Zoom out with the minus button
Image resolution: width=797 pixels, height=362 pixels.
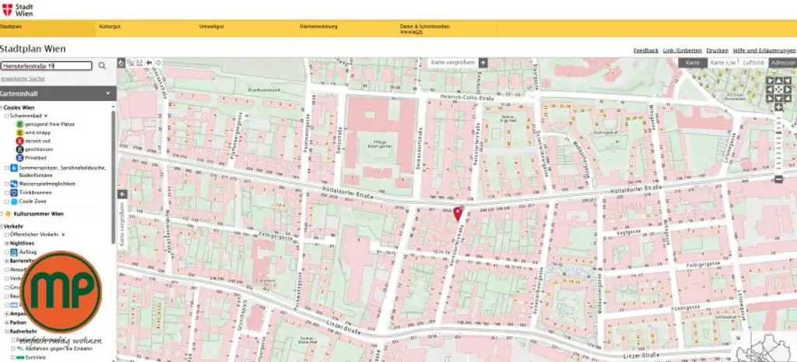[778, 179]
